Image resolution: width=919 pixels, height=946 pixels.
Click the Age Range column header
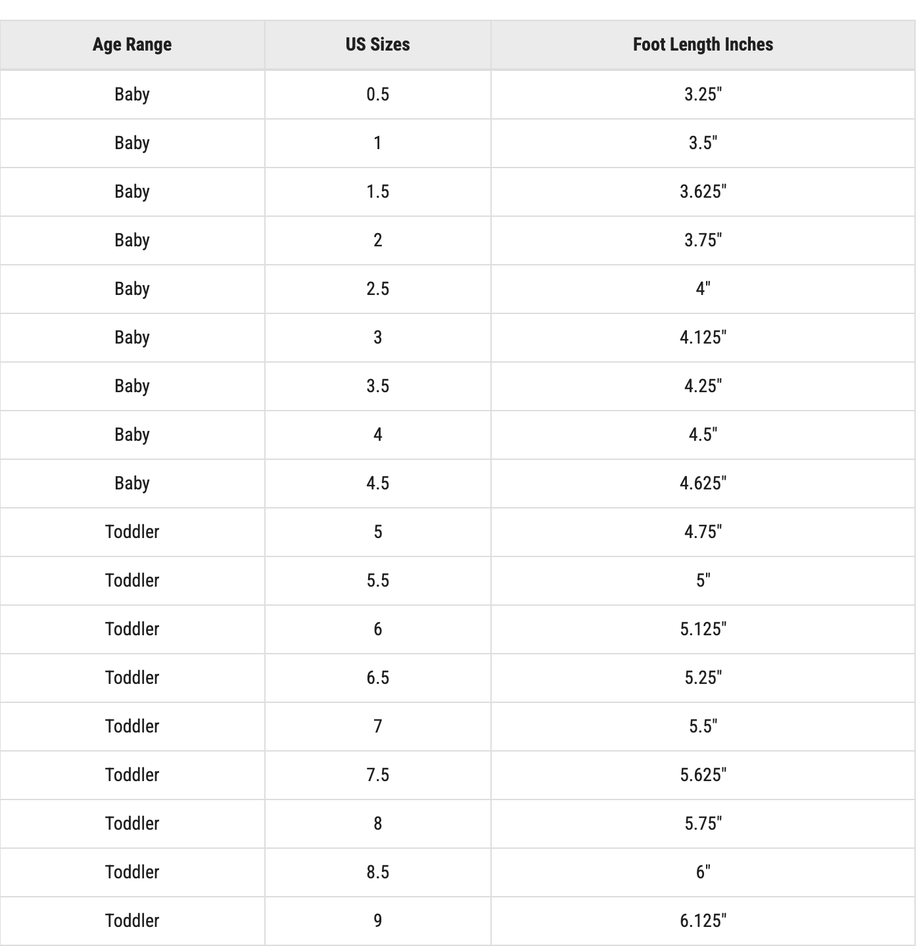pyautogui.click(x=132, y=45)
